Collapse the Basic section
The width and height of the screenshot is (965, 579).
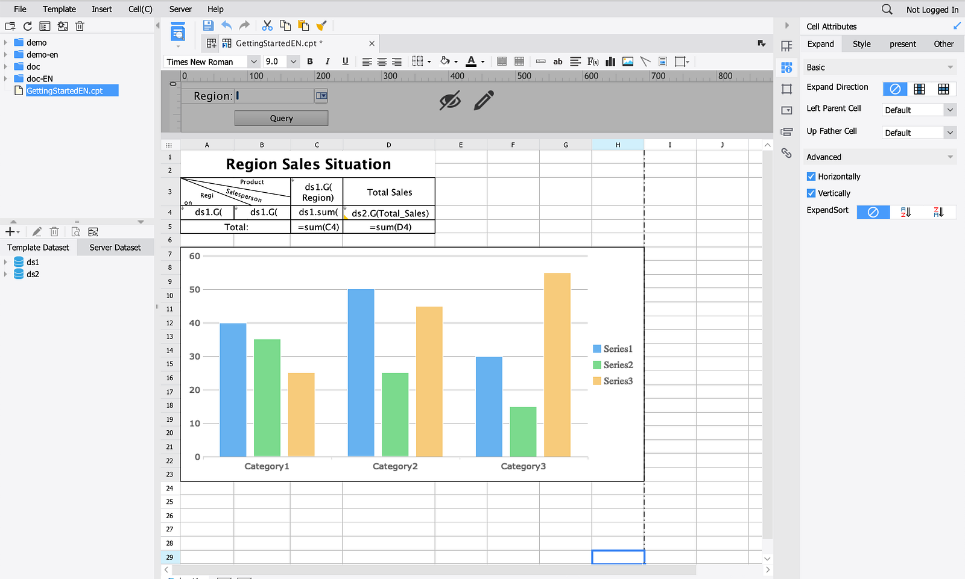click(x=950, y=67)
